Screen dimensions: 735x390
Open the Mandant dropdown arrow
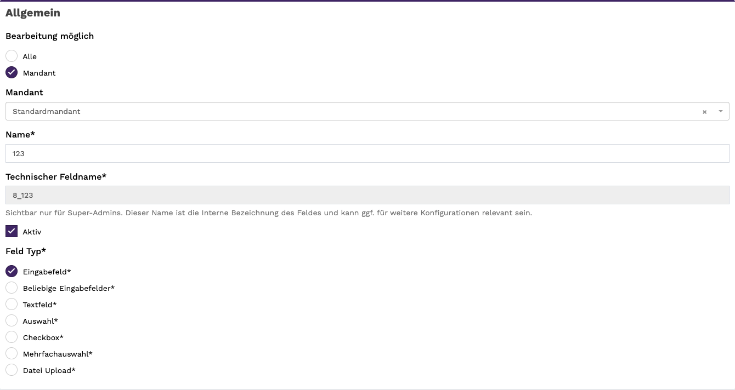point(721,111)
